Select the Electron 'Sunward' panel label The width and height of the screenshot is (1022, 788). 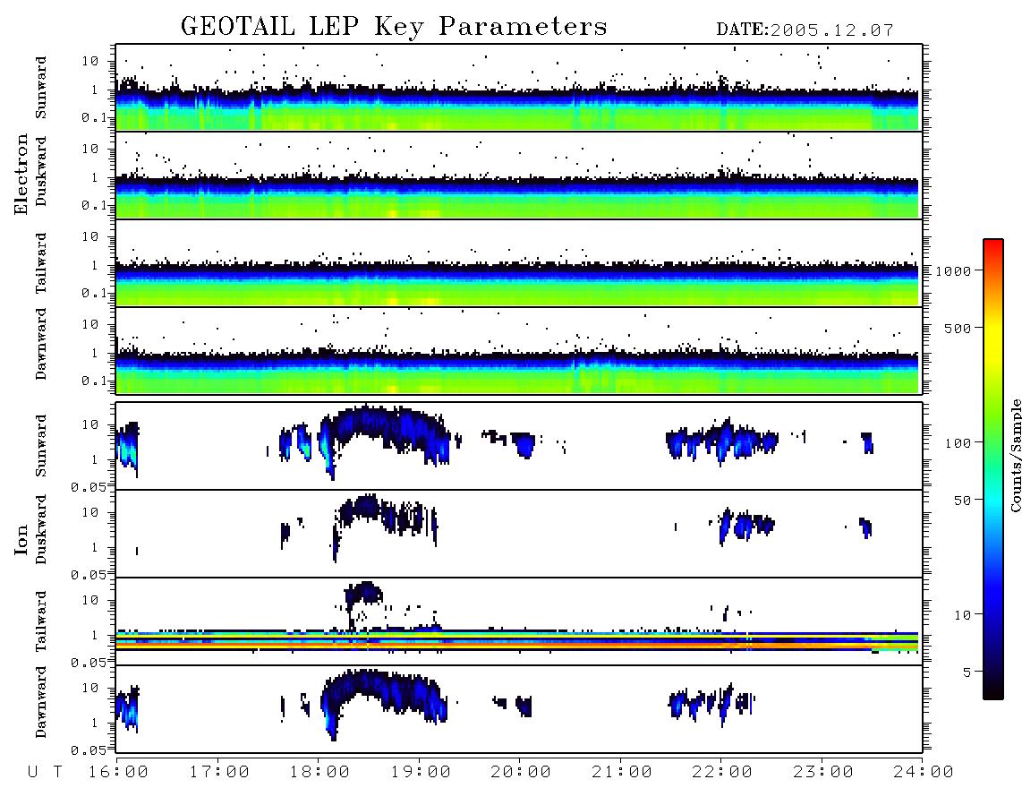pyautogui.click(x=41, y=88)
